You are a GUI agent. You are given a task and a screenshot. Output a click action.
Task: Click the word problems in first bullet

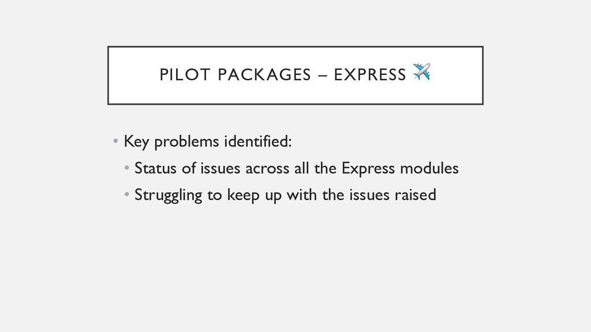coord(186,142)
